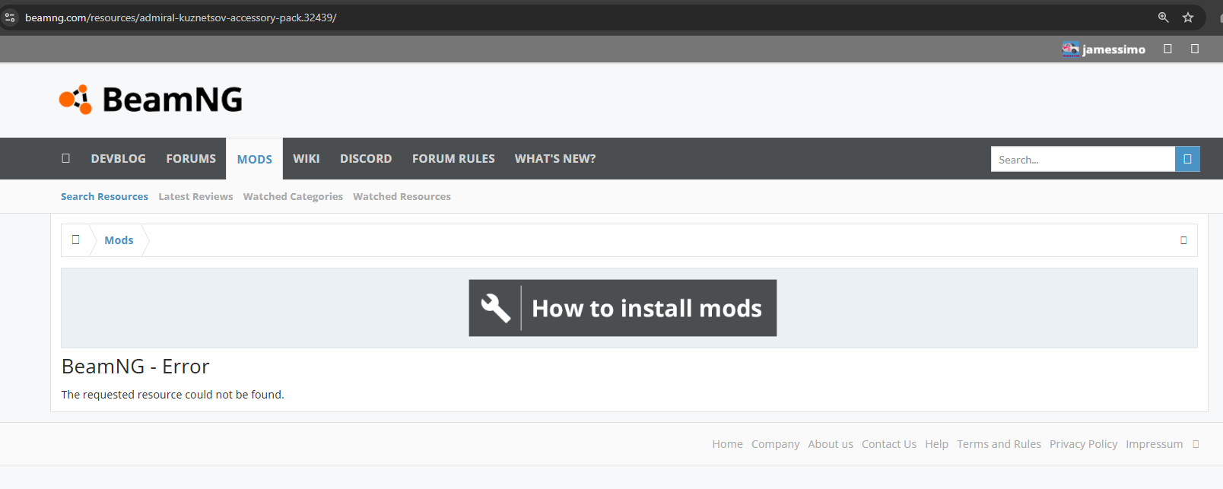Open Privacy Policy link
The height and width of the screenshot is (489, 1223).
(1083, 444)
